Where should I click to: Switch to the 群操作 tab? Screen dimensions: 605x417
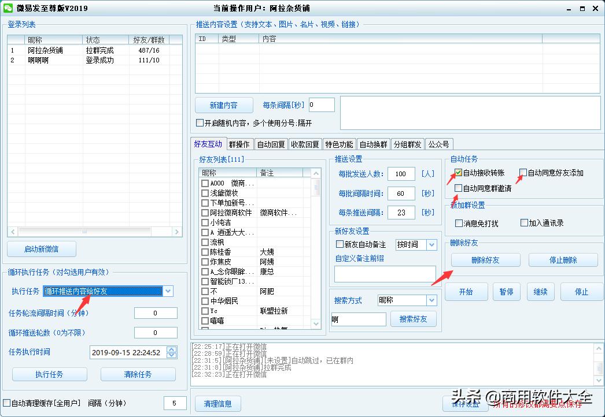click(239, 144)
